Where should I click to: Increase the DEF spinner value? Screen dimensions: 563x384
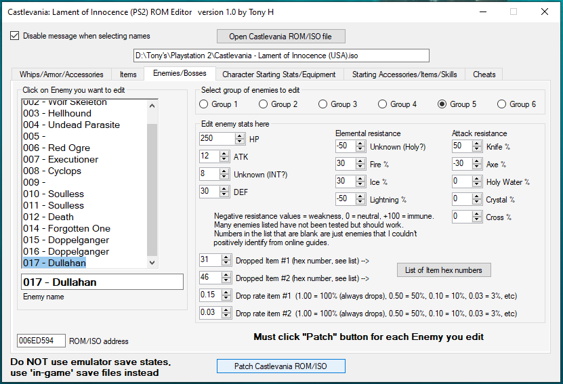pyautogui.click(x=225, y=189)
